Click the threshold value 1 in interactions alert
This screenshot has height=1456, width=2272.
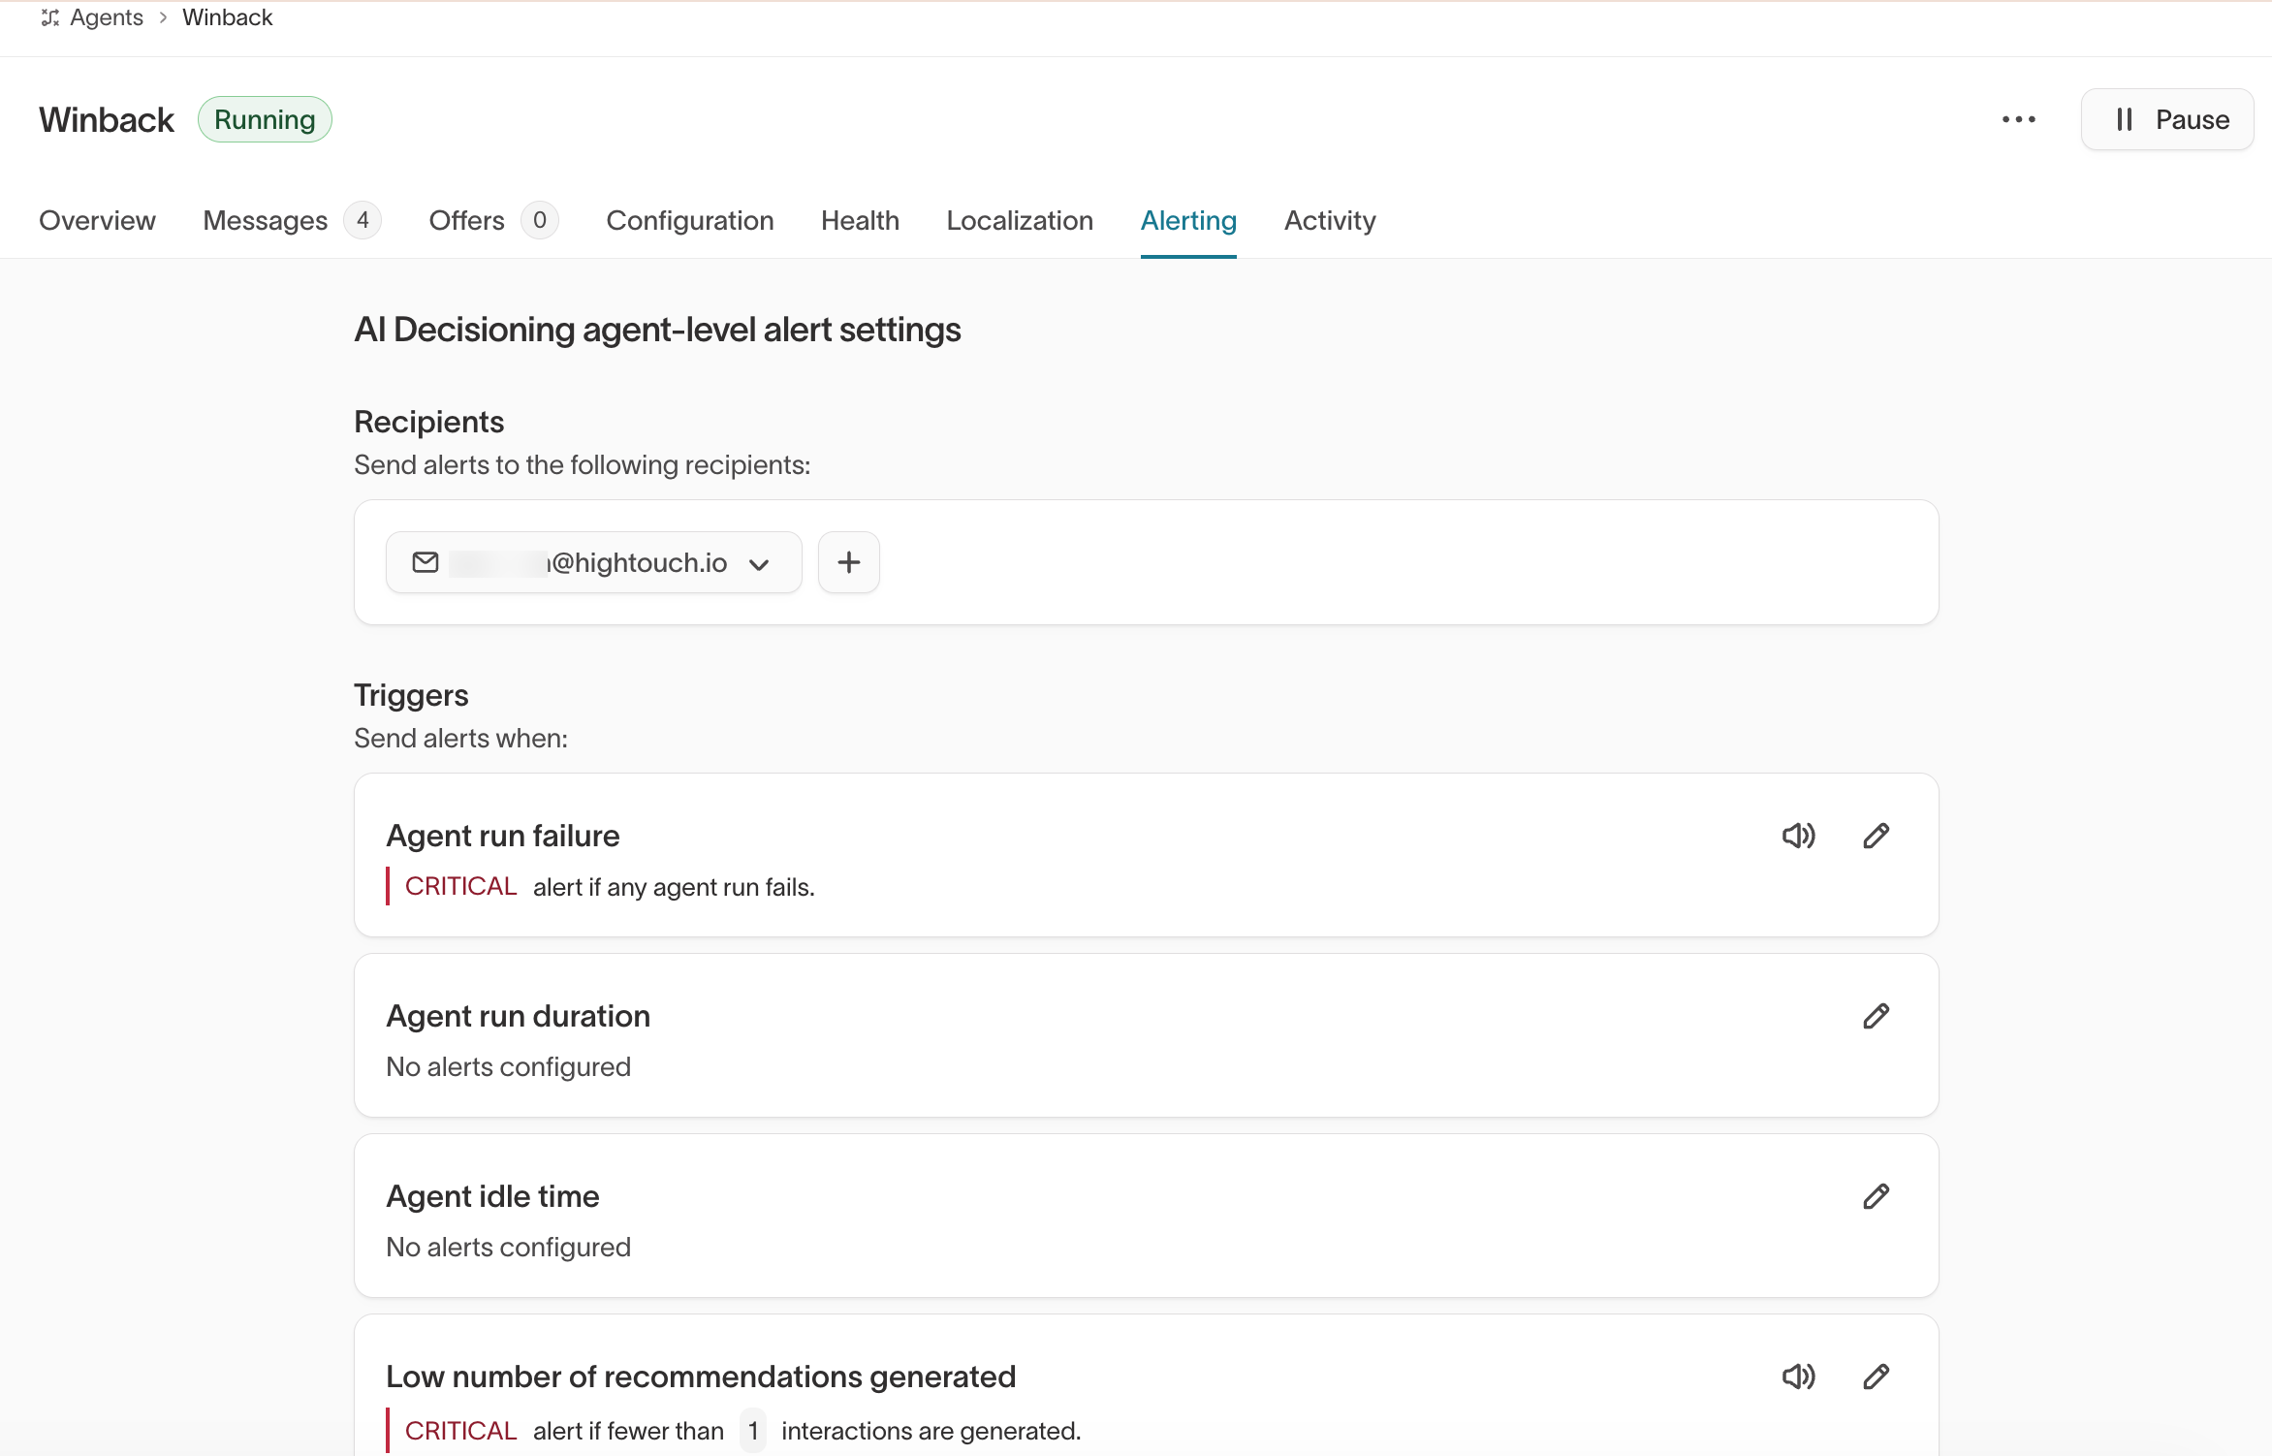[752, 1431]
